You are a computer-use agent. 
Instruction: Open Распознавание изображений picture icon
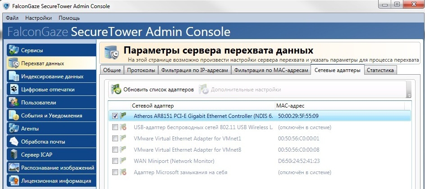(14, 167)
